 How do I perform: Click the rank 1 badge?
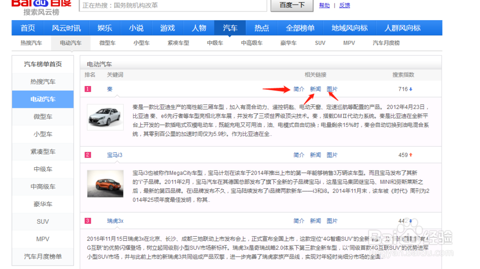click(x=88, y=89)
